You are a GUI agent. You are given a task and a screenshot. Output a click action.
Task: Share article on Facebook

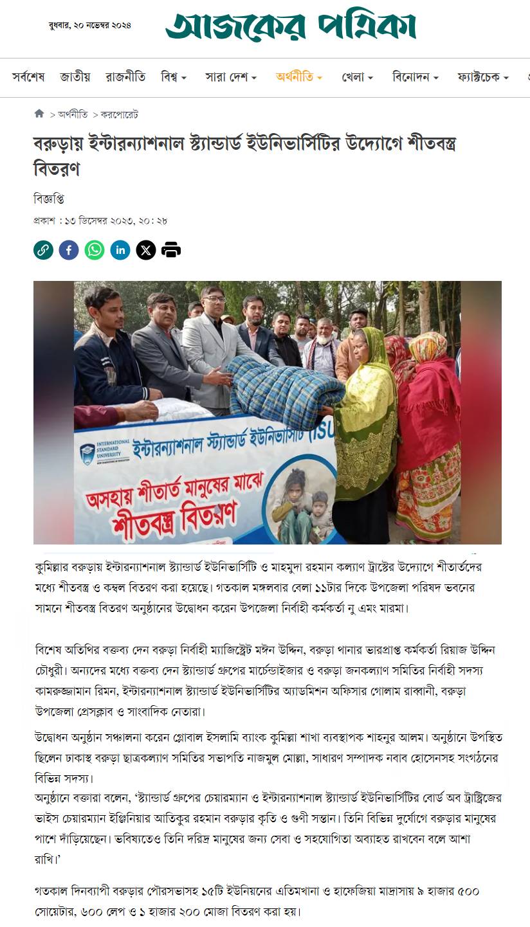click(69, 249)
